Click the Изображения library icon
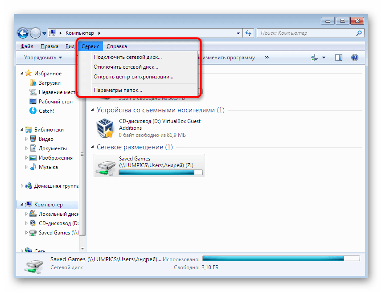 pyautogui.click(x=33, y=158)
